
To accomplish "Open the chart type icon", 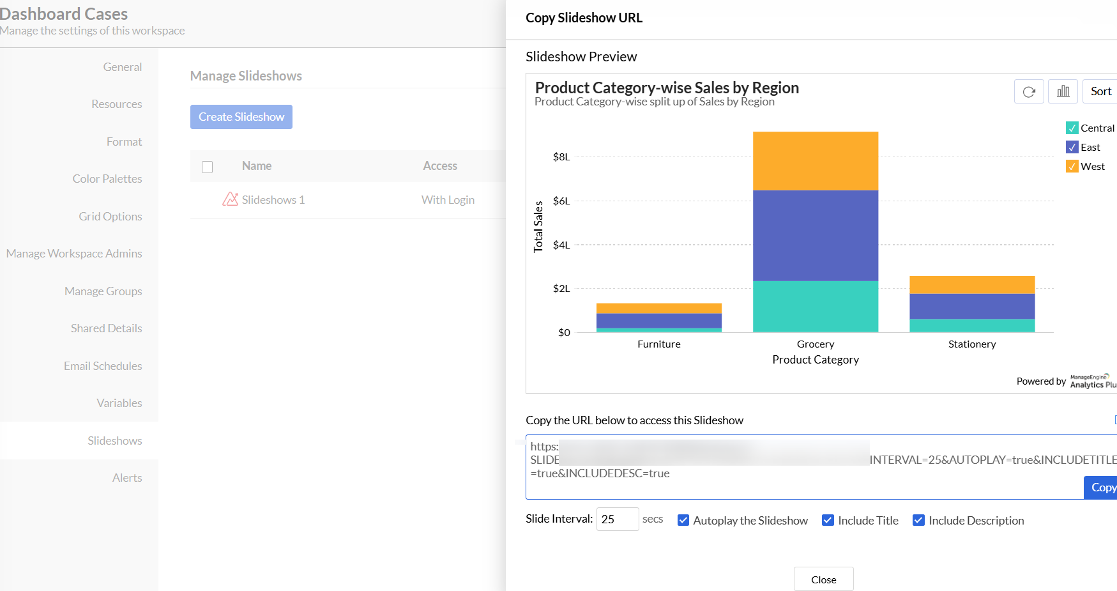I will (1063, 91).
